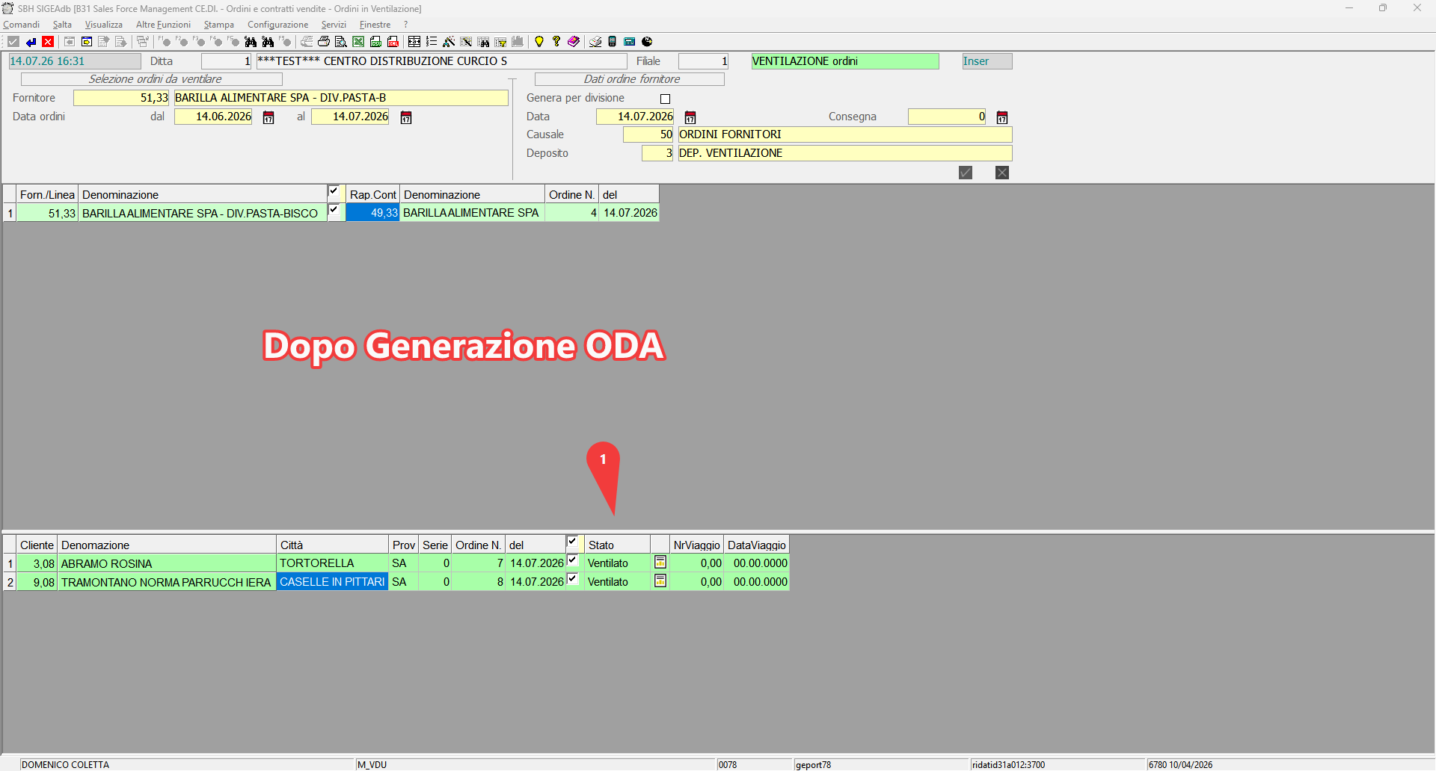Screen dimensions: 1436x771
Task: Toggle checkbox in BARILLA ALIMENTARE supplier row
Action: [334, 211]
